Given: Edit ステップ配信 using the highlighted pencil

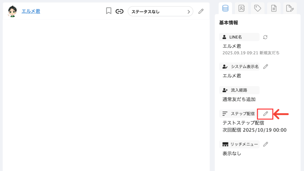Looking at the screenshot, I should click(265, 114).
